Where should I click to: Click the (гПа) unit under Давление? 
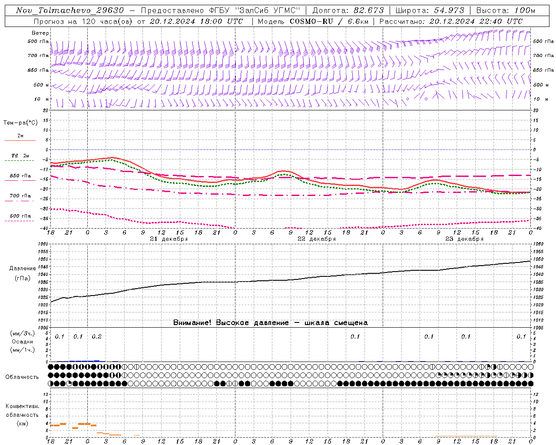coord(22,278)
